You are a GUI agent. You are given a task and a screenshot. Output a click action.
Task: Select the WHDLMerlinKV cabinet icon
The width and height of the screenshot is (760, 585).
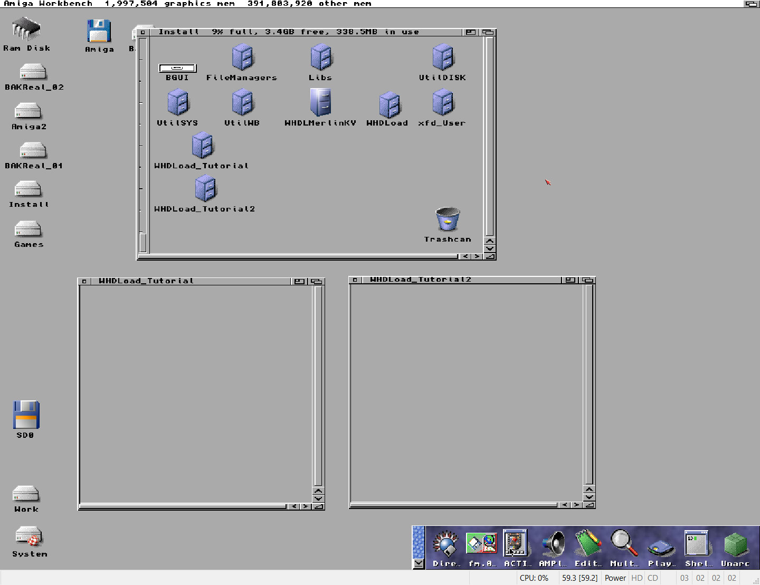(x=320, y=102)
